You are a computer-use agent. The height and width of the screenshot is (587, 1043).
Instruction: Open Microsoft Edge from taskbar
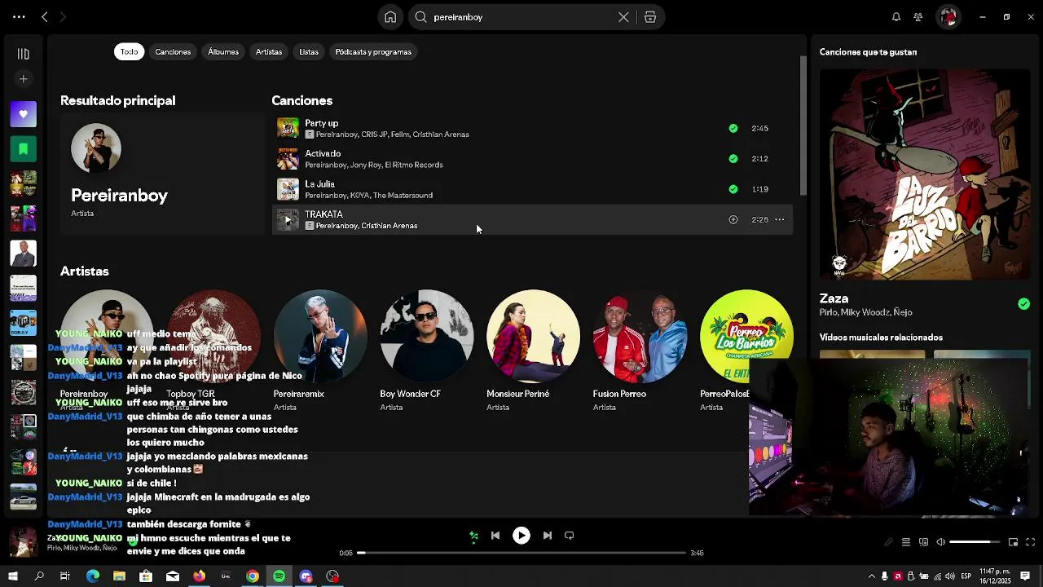(93, 576)
